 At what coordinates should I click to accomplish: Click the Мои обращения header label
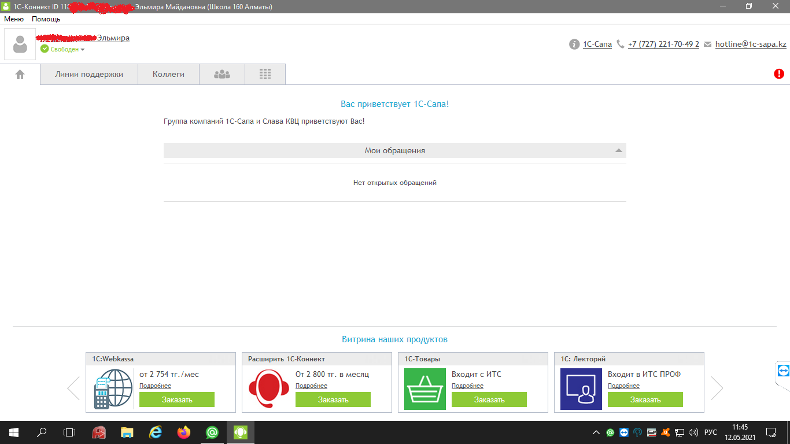pos(395,150)
